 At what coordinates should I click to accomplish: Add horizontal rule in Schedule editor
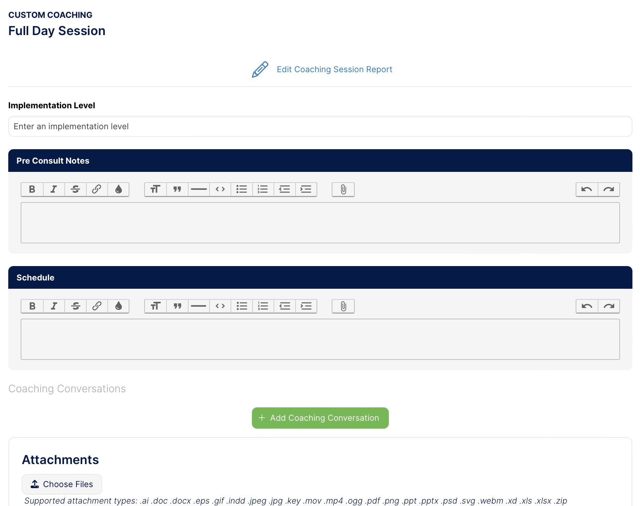pos(199,306)
